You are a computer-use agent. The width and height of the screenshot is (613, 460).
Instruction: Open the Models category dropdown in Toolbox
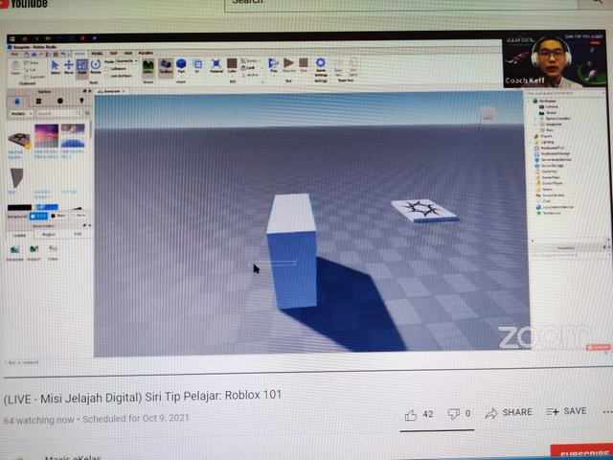point(22,113)
